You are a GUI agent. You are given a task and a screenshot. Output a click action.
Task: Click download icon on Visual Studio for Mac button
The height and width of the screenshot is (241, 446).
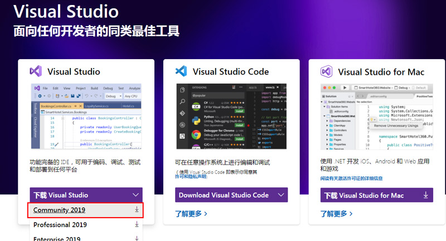426,195
